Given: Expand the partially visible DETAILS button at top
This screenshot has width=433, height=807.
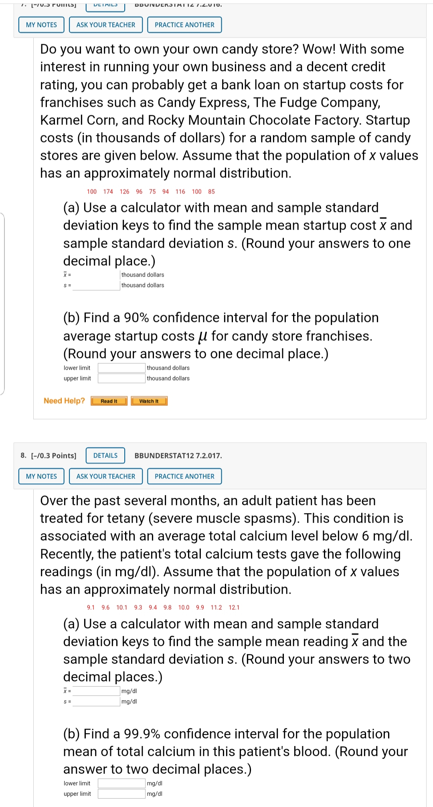Looking at the screenshot, I should [105, 6].
